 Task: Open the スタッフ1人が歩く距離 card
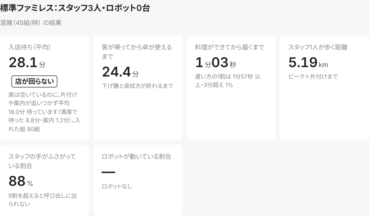324,88
